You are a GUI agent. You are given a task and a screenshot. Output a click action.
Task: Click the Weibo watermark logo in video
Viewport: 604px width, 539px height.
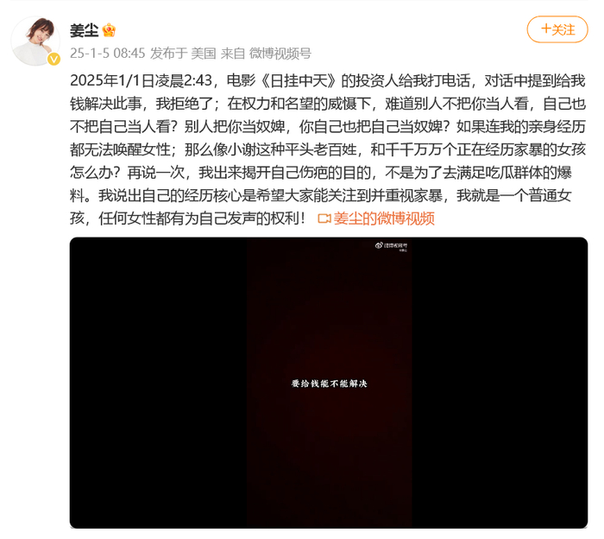[392, 245]
